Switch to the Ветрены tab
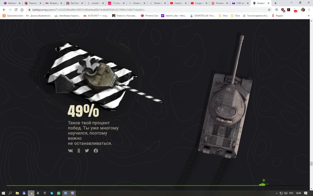 click(53, 3)
